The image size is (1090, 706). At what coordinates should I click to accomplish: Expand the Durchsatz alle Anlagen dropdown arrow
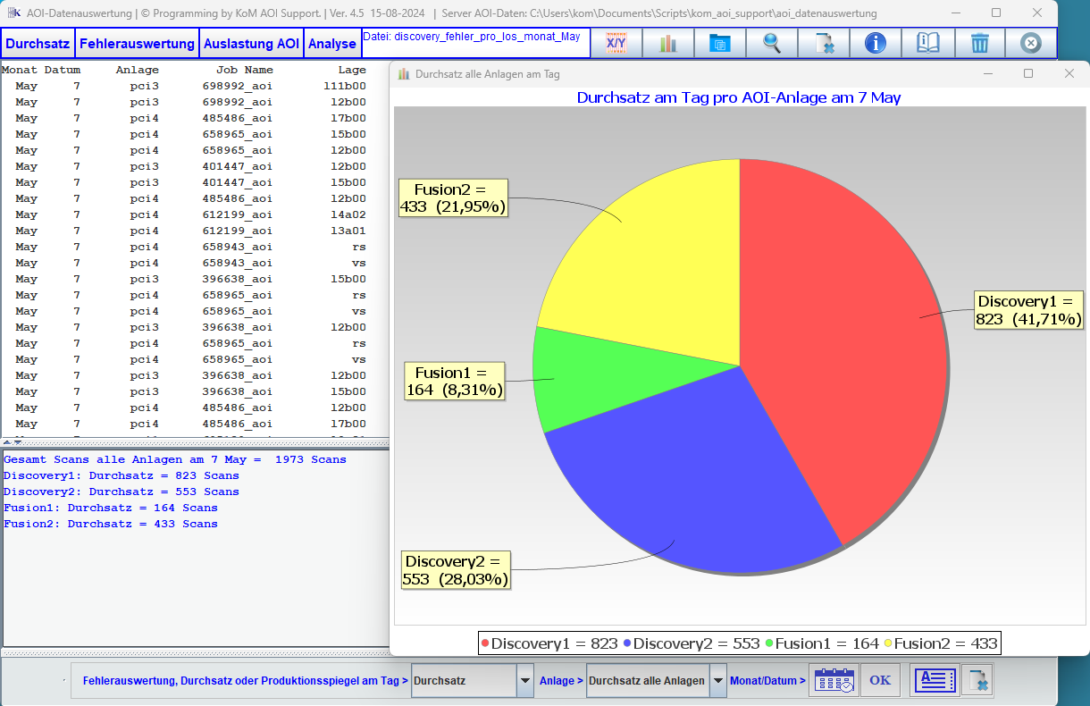717,681
